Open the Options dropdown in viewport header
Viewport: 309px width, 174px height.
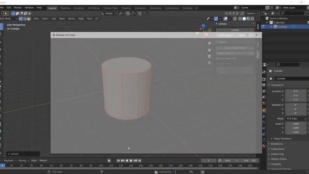click(252, 14)
